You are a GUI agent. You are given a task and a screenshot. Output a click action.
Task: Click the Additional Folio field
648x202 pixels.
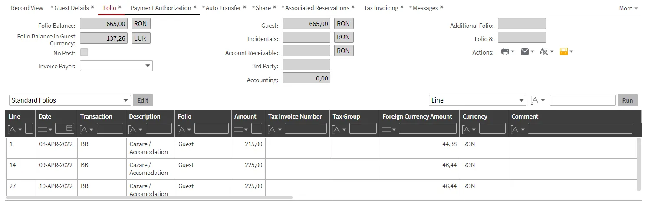point(522,23)
